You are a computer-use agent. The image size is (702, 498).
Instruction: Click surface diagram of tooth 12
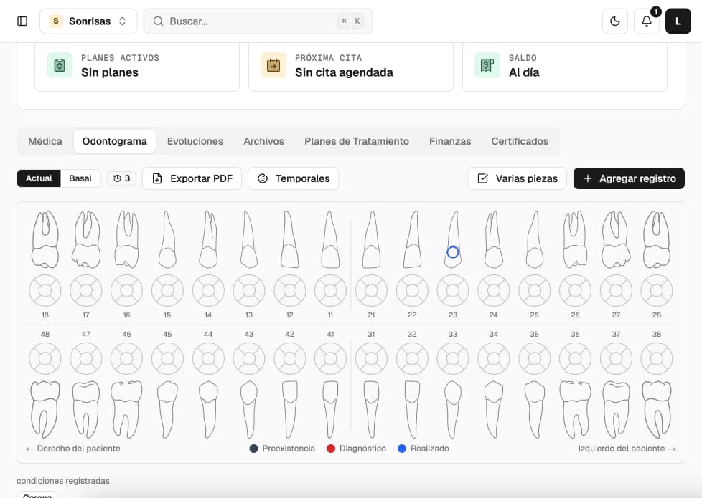coord(290,291)
